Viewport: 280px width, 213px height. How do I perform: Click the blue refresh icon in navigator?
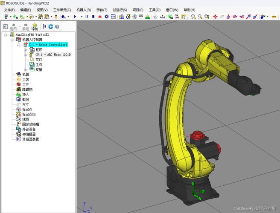[50, 26]
